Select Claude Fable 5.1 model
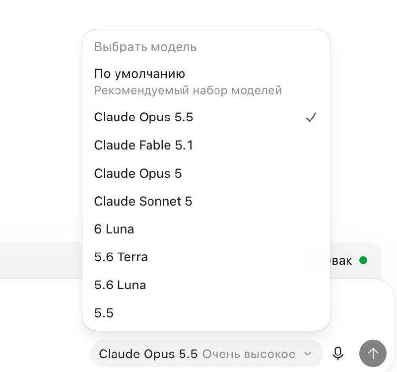This screenshot has height=372, width=397. 206,145
